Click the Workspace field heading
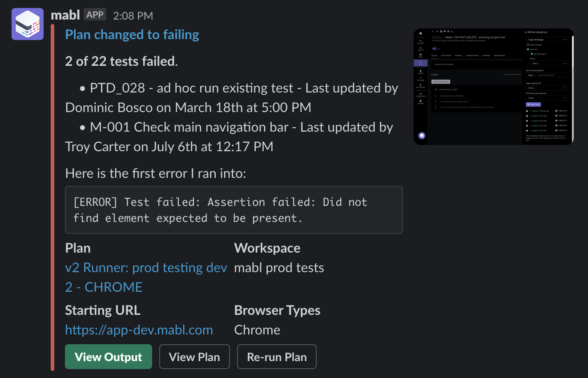The image size is (588, 378). pyautogui.click(x=267, y=248)
